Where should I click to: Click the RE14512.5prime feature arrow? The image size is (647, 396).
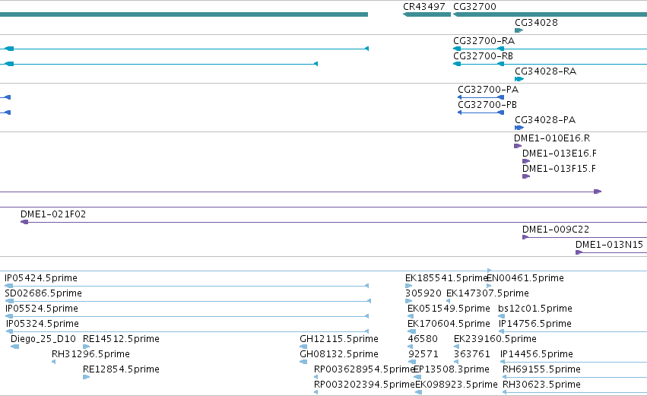(86, 347)
